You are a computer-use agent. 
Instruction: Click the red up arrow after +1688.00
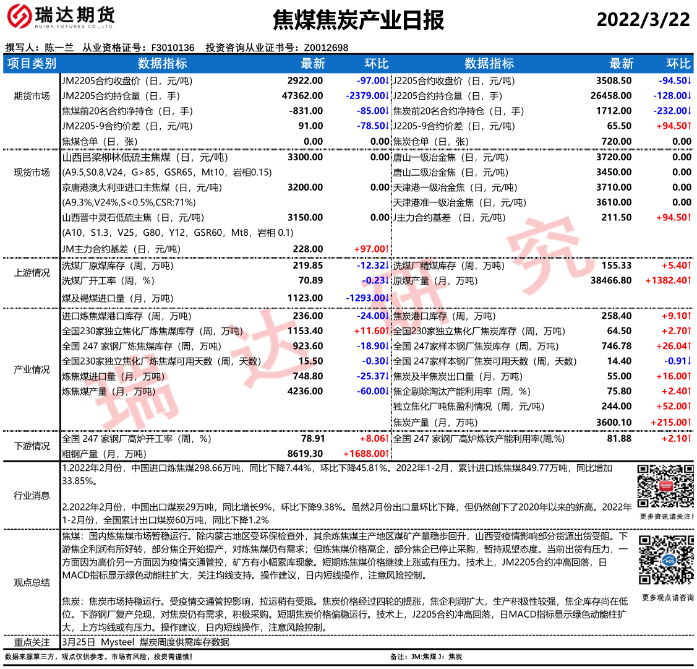pyautogui.click(x=388, y=454)
